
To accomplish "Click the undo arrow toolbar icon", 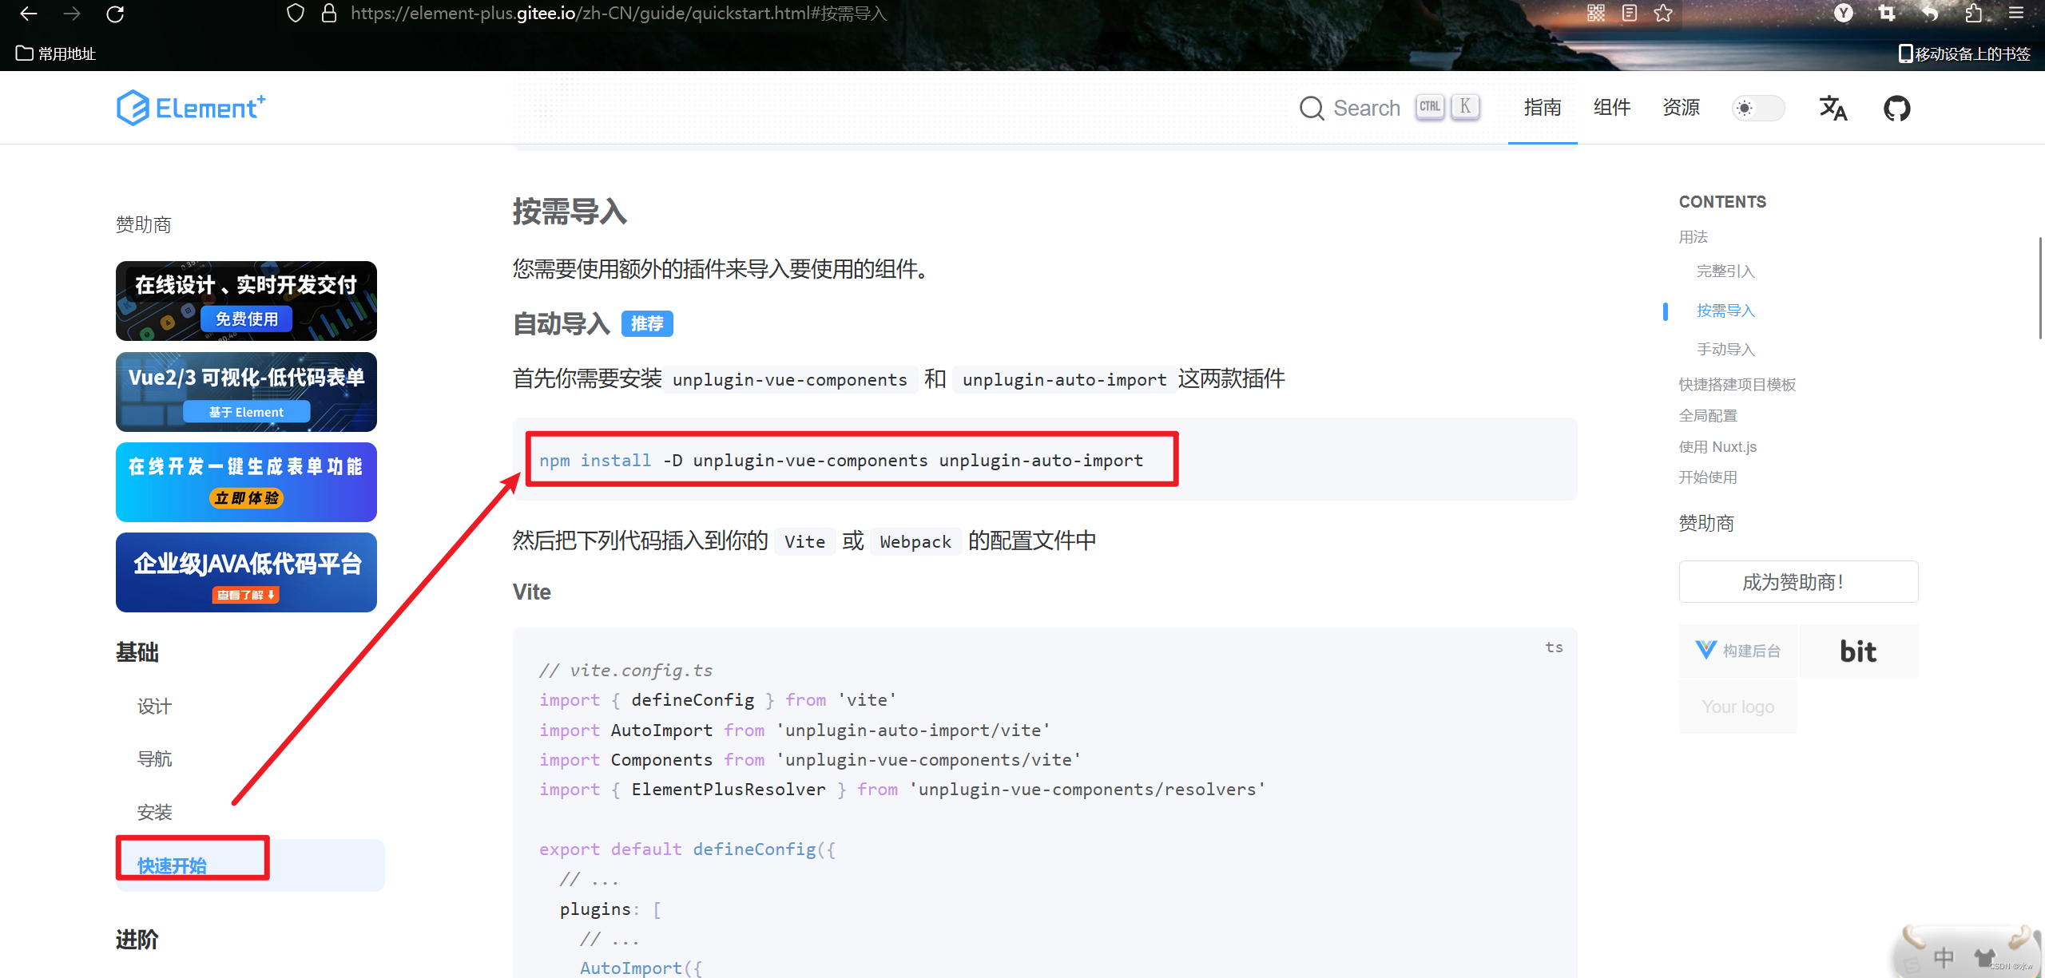I will coord(1930,13).
